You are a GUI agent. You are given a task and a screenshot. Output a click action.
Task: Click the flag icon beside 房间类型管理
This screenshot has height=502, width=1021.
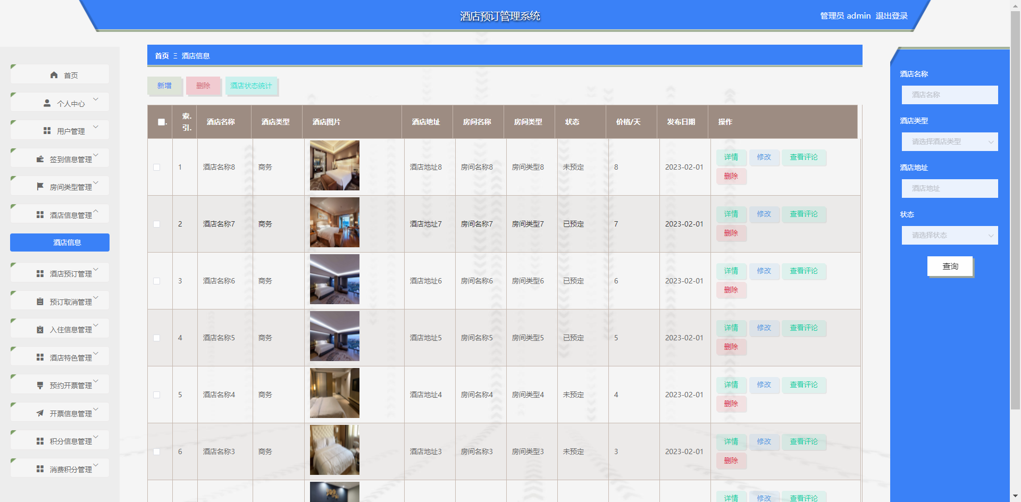[x=40, y=187]
